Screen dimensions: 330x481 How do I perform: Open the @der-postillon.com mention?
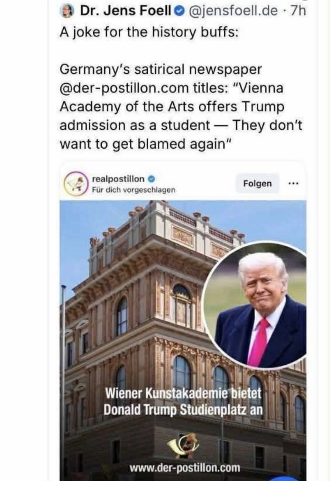click(125, 88)
